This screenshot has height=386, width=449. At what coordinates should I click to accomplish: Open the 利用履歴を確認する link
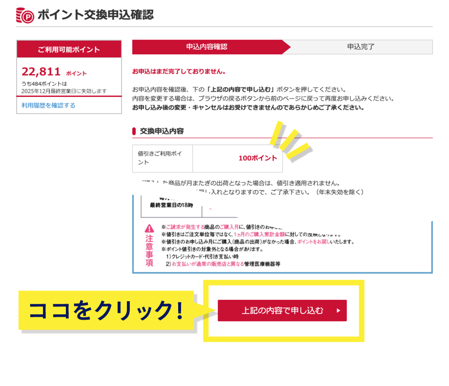48,105
